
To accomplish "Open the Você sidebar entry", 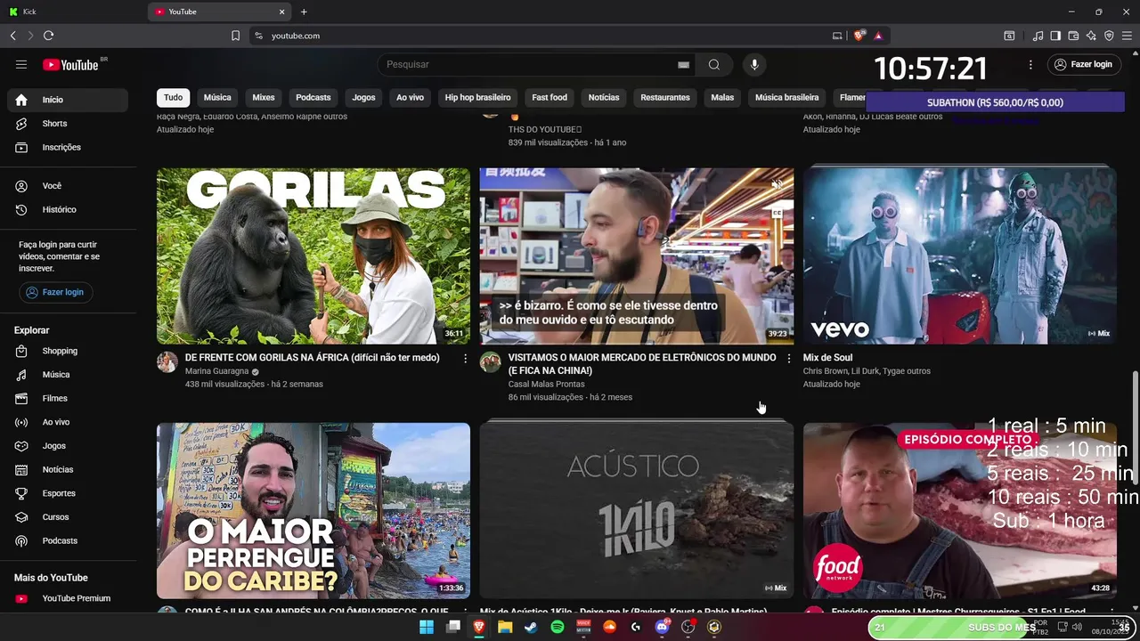I will (68, 186).
